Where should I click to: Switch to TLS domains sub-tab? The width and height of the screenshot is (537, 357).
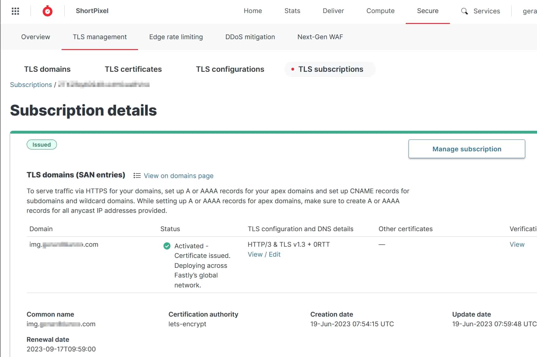[47, 69]
